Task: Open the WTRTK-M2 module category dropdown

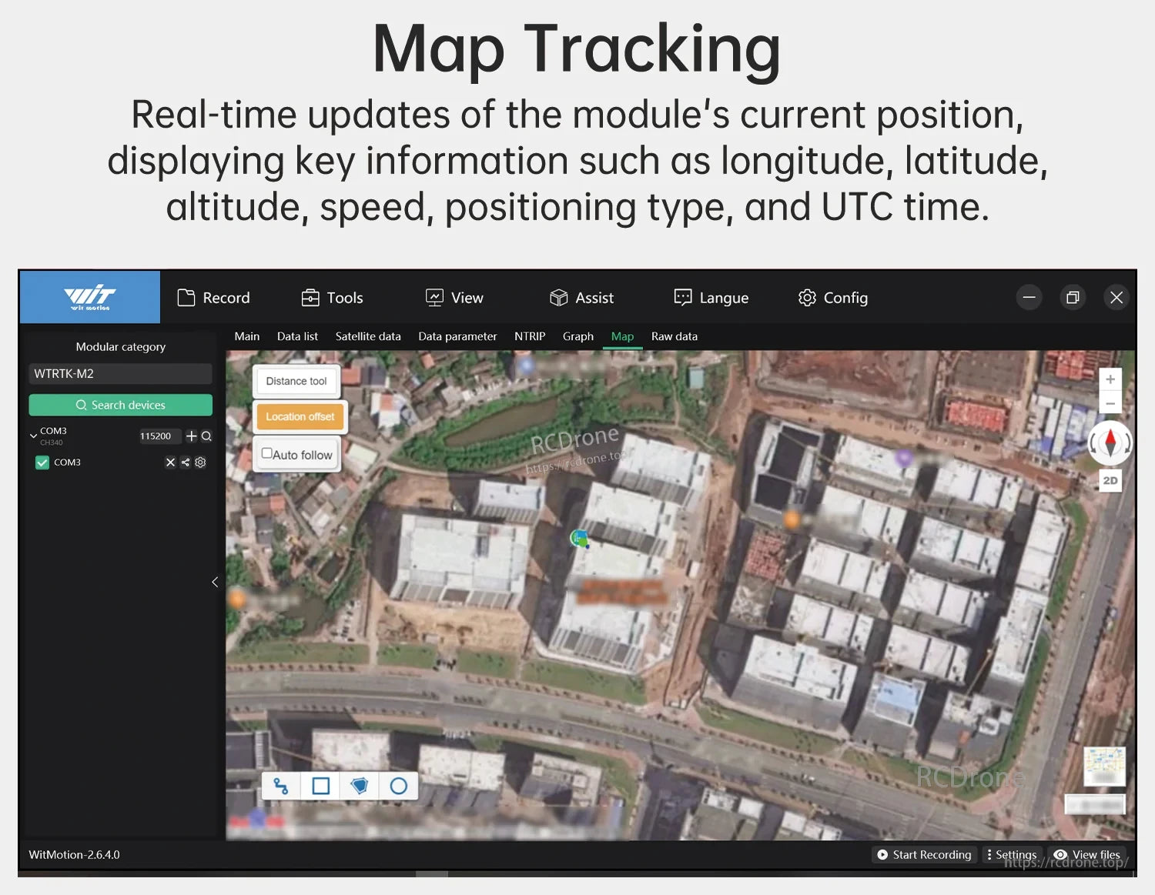Action: (x=120, y=373)
